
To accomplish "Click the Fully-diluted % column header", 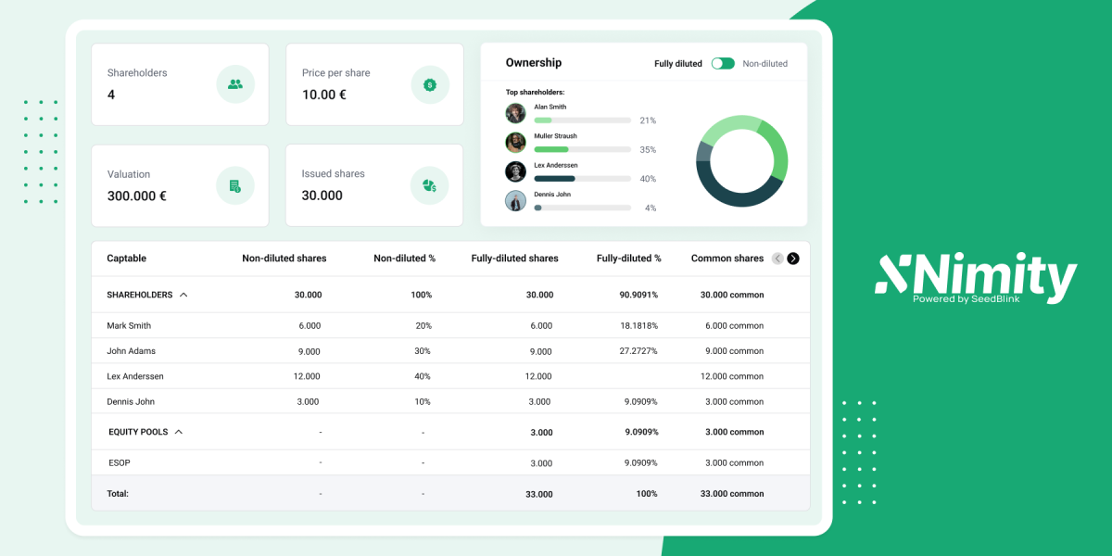I will [x=629, y=259].
